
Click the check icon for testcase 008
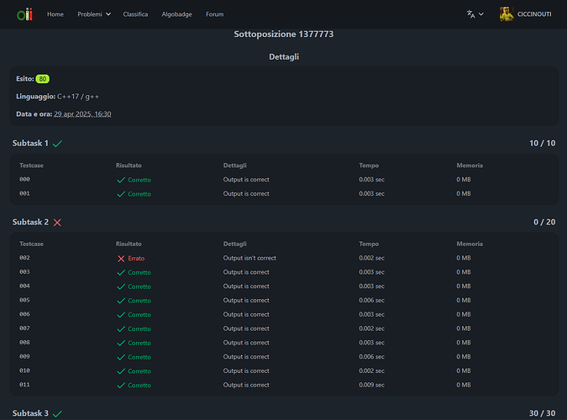(x=121, y=343)
